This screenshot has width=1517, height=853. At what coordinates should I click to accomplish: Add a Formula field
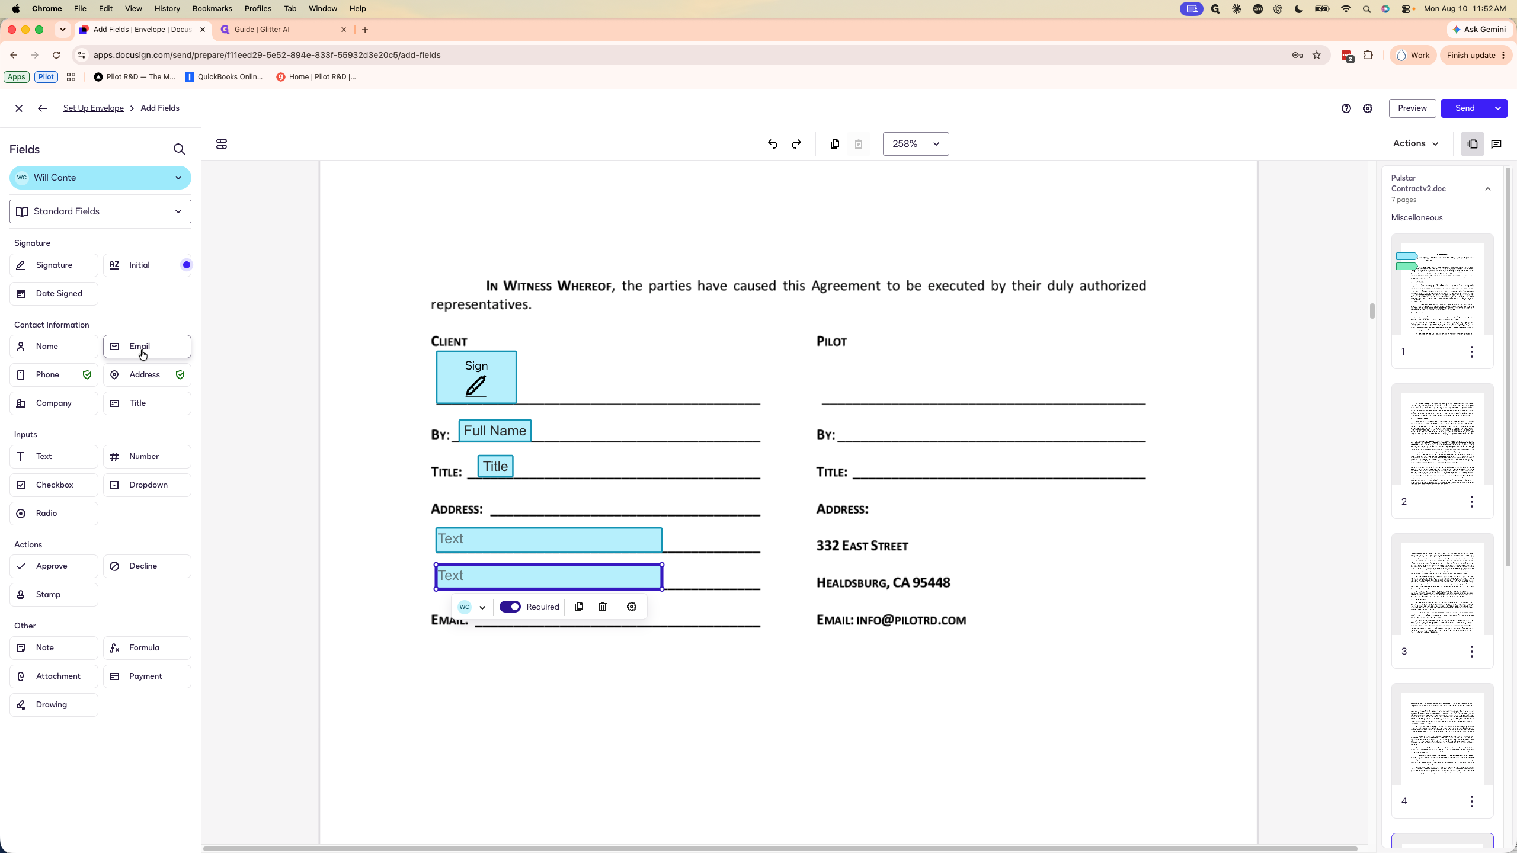click(148, 648)
